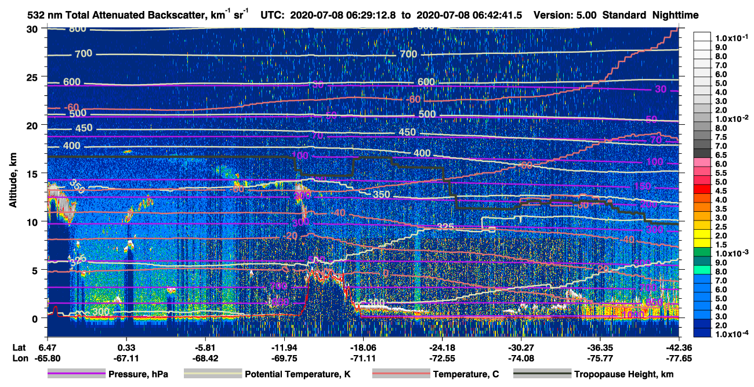Click the 'Tropopause Height, km' legend label
The width and height of the screenshot is (754, 387).
click(623, 375)
